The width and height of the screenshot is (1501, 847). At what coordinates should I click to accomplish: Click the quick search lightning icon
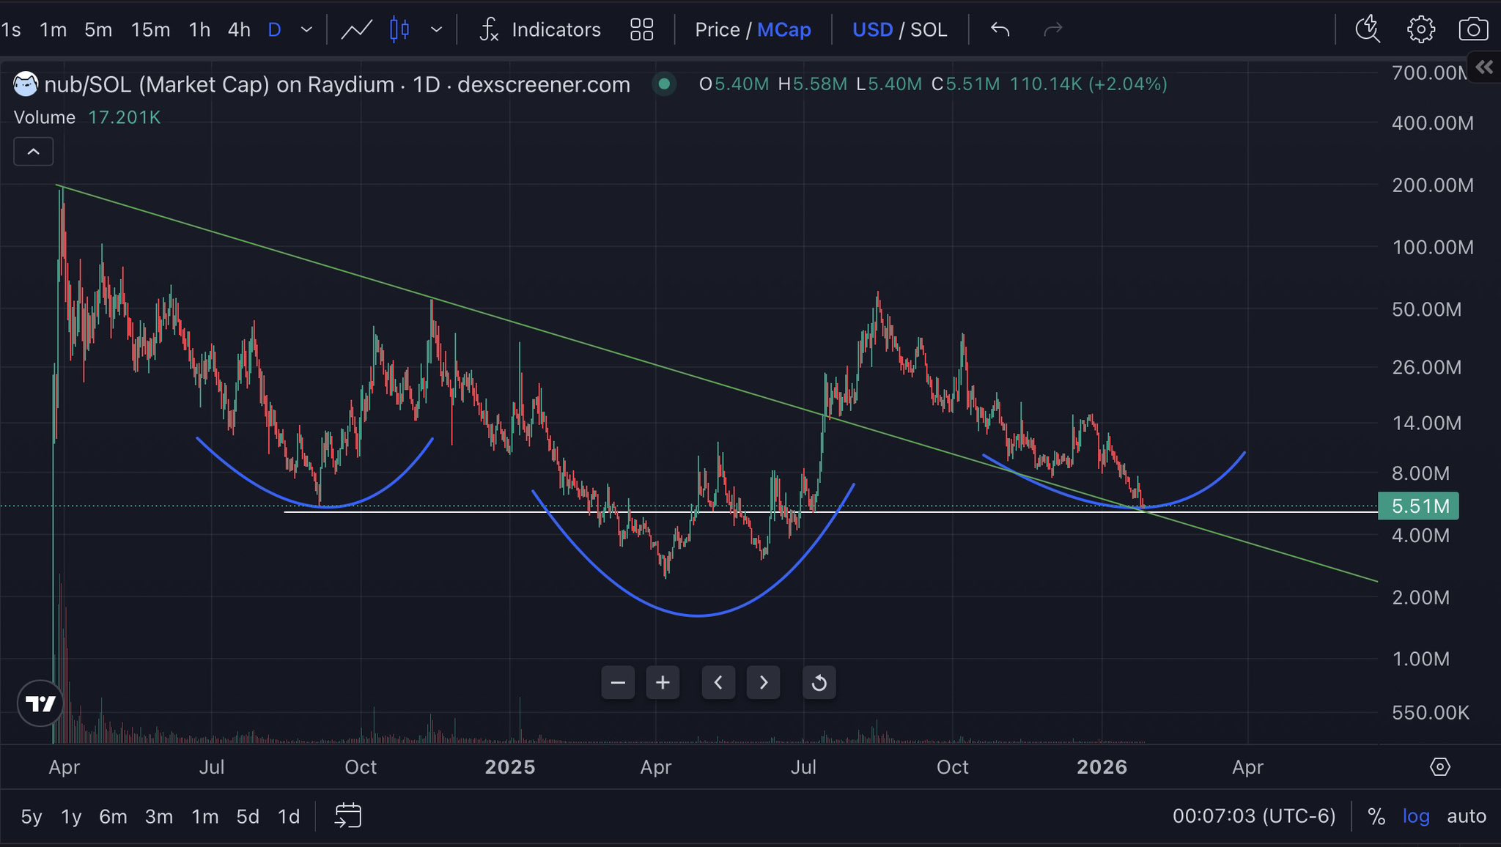pyautogui.click(x=1368, y=29)
